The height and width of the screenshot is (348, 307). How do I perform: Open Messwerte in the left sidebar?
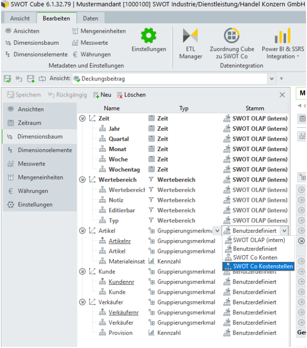(x=31, y=164)
